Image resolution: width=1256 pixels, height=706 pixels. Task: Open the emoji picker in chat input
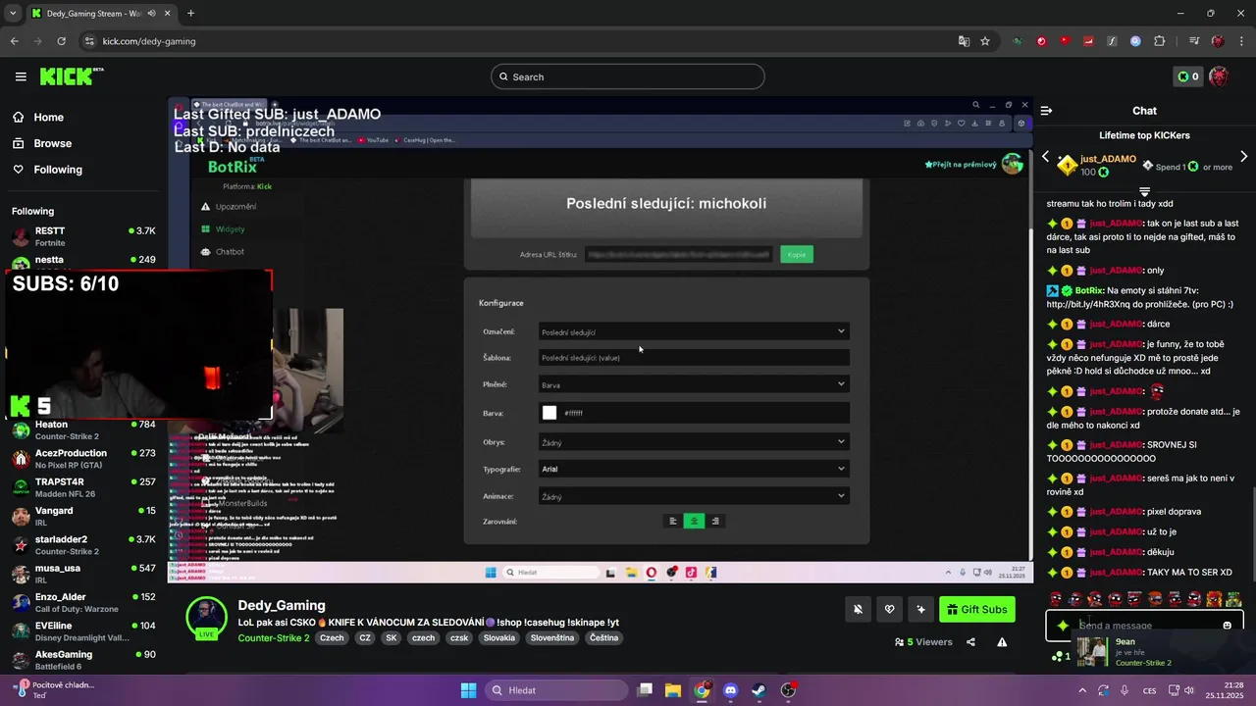[1227, 626]
